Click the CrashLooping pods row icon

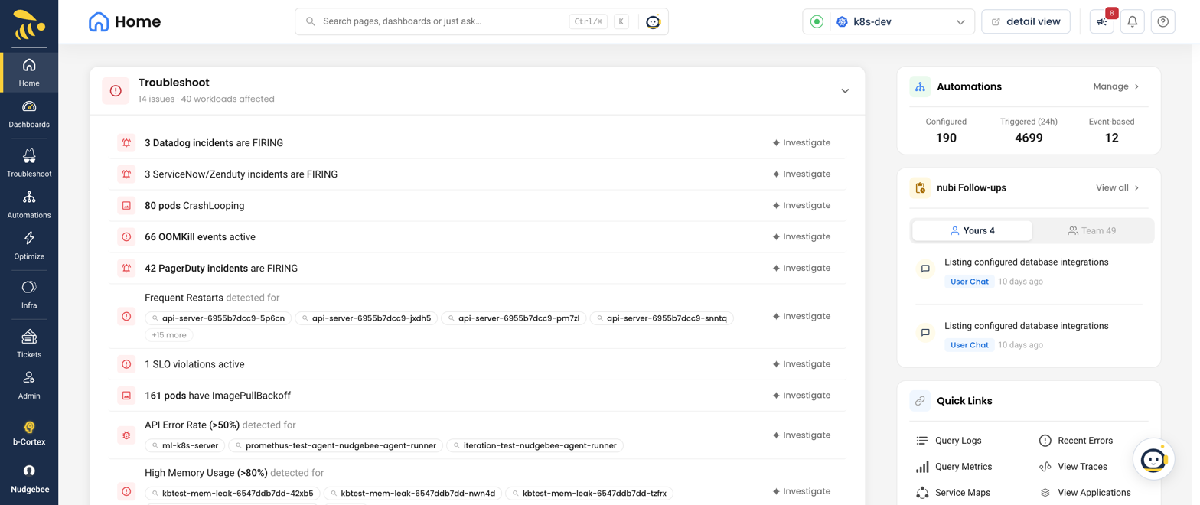[126, 205]
